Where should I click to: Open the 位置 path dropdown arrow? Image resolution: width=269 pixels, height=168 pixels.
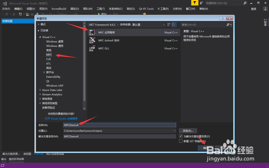(x=175, y=131)
